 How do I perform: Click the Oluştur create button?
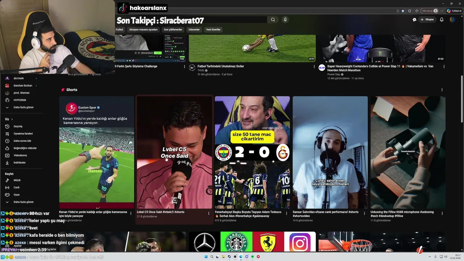[427, 20]
